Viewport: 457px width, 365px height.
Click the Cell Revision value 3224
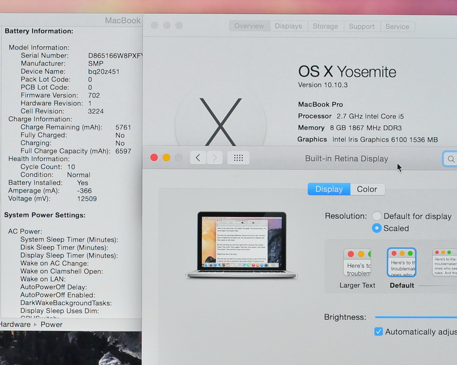click(96, 111)
